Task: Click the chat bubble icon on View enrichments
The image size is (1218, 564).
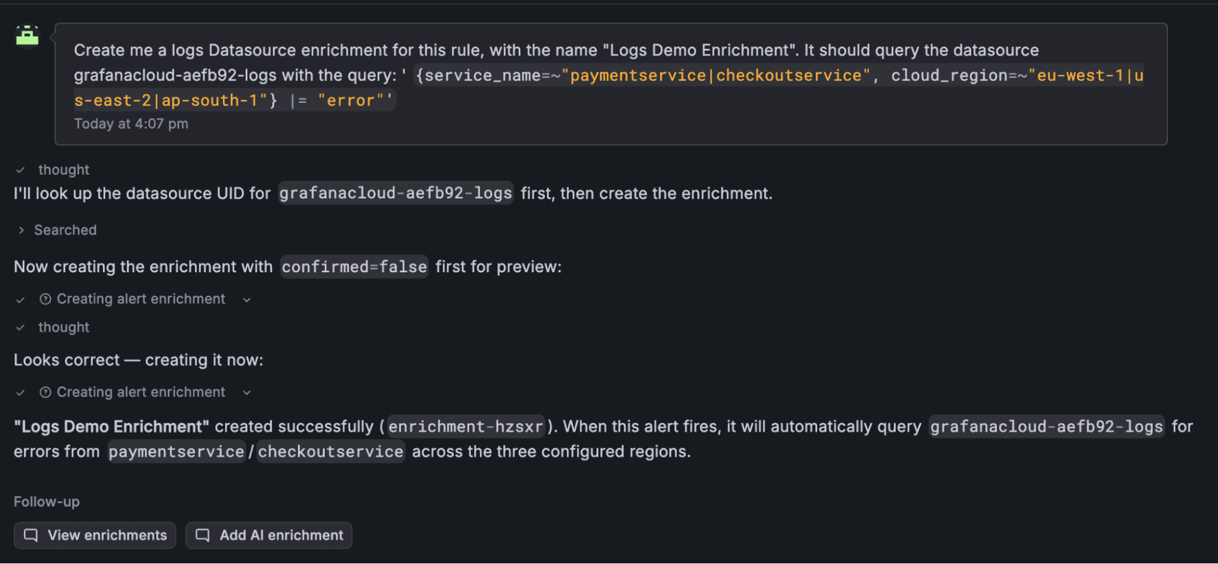Action: [31, 535]
